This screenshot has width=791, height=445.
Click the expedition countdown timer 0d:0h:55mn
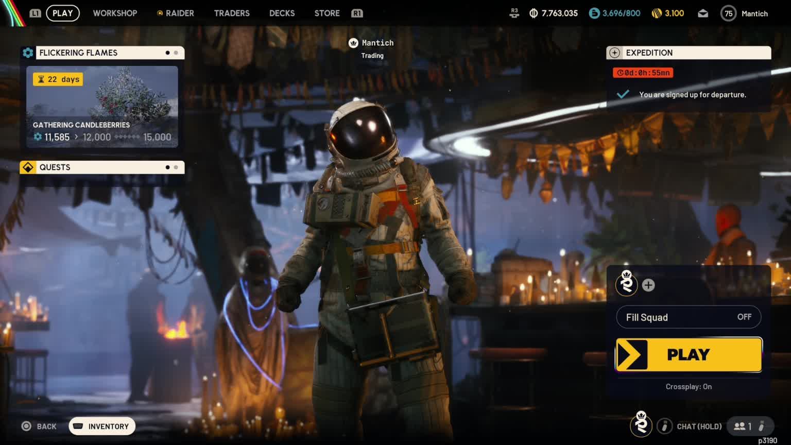point(643,73)
